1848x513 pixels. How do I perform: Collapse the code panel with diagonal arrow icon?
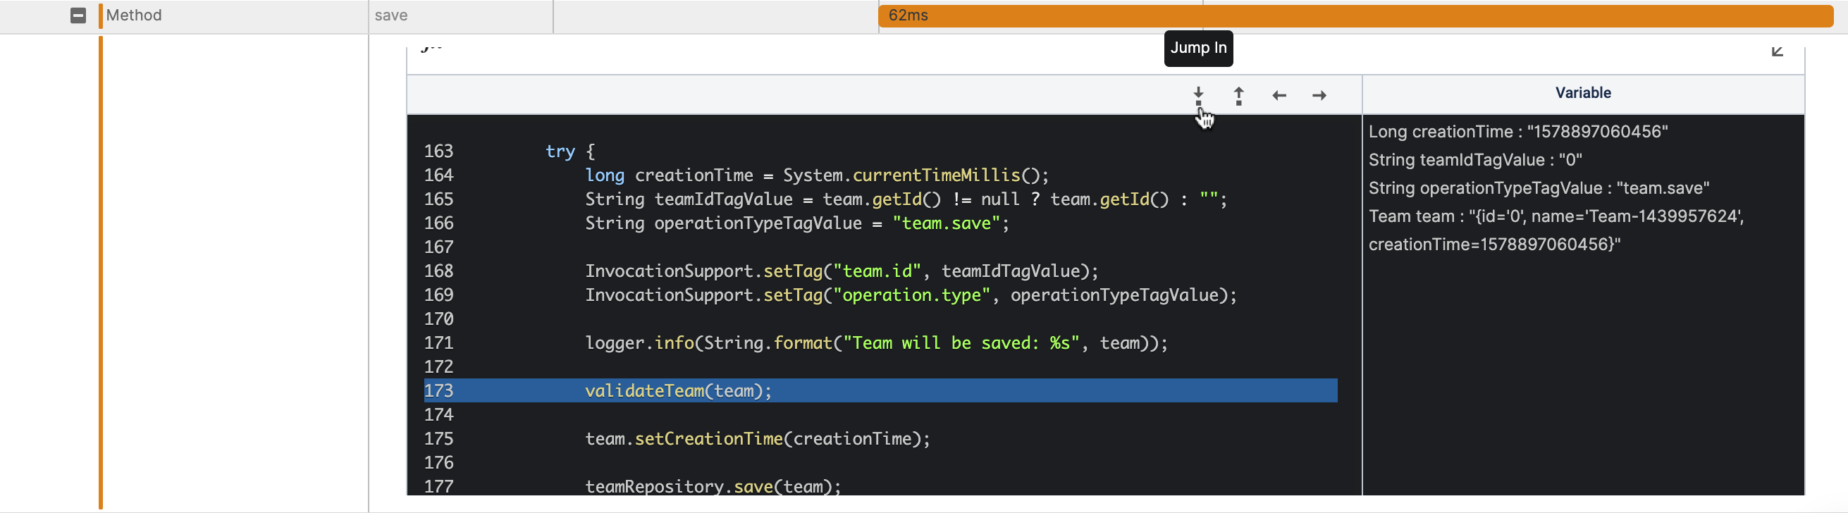(1777, 51)
